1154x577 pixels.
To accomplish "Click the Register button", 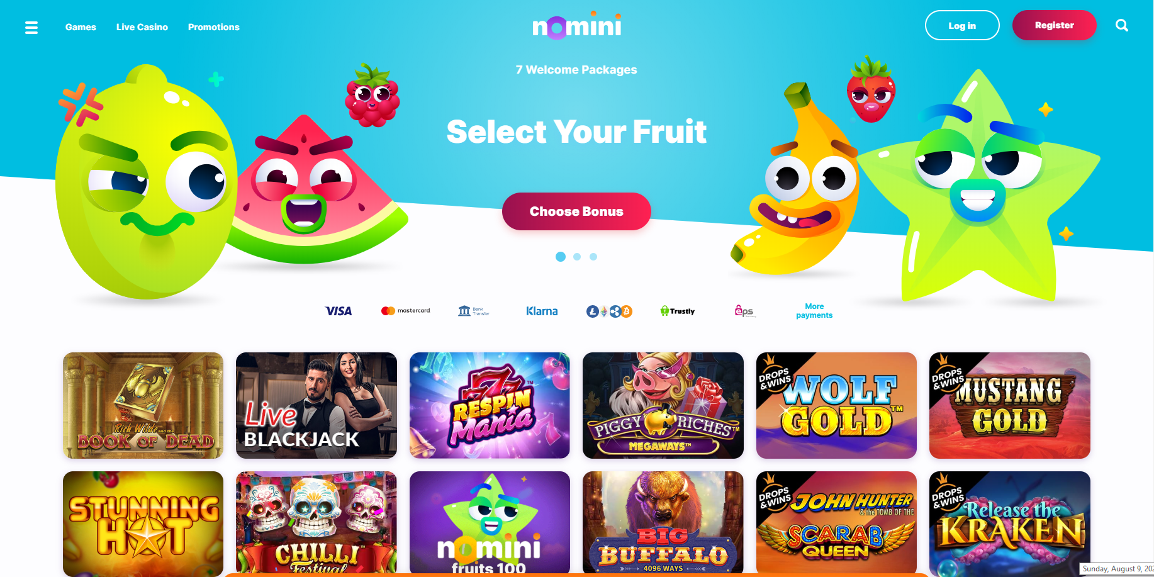I will [x=1055, y=25].
